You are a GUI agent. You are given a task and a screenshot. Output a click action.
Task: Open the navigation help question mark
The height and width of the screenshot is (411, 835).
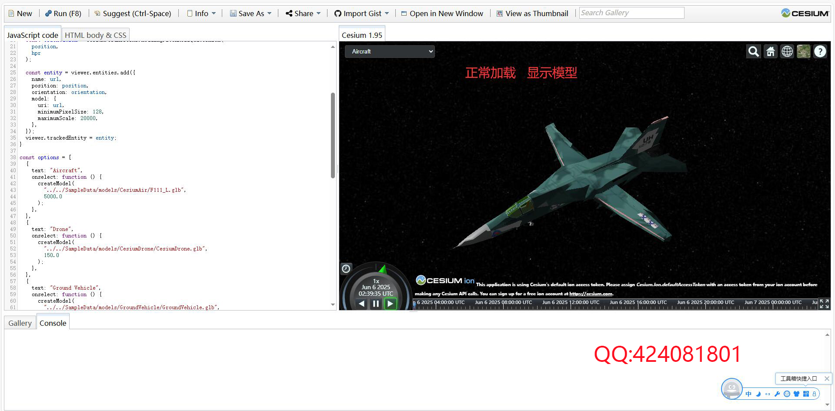pos(820,51)
